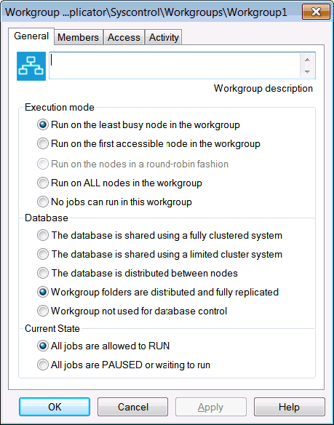The height and width of the screenshot is (425, 334).
Task: Click the Cancel button
Action: pyautogui.click(x=133, y=407)
